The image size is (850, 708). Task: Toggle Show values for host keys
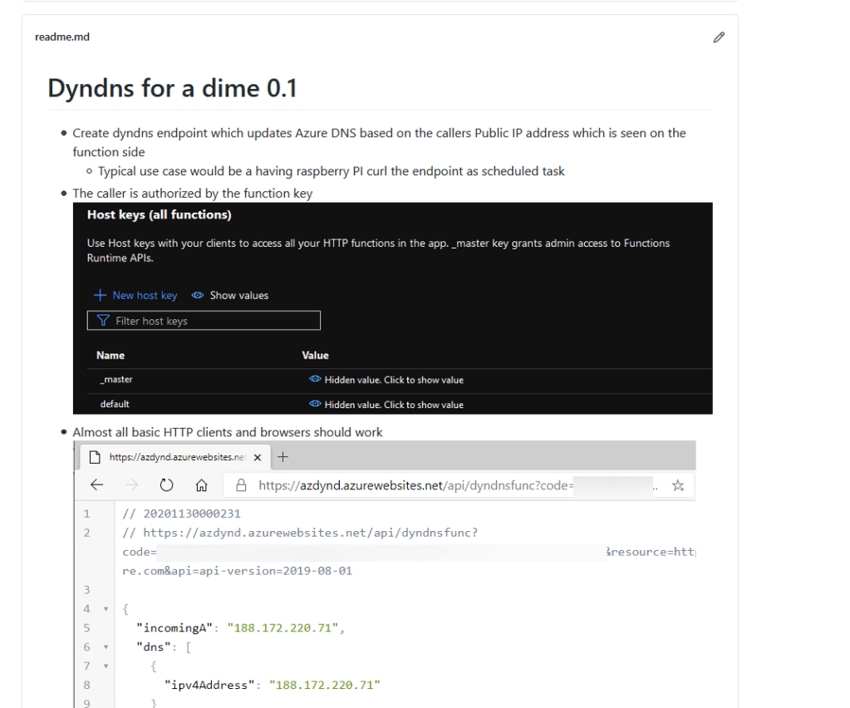click(230, 295)
